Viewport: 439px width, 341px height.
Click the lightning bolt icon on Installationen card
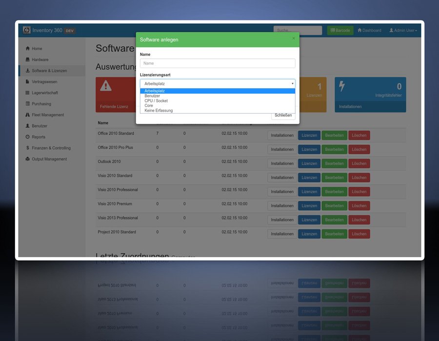(x=342, y=86)
